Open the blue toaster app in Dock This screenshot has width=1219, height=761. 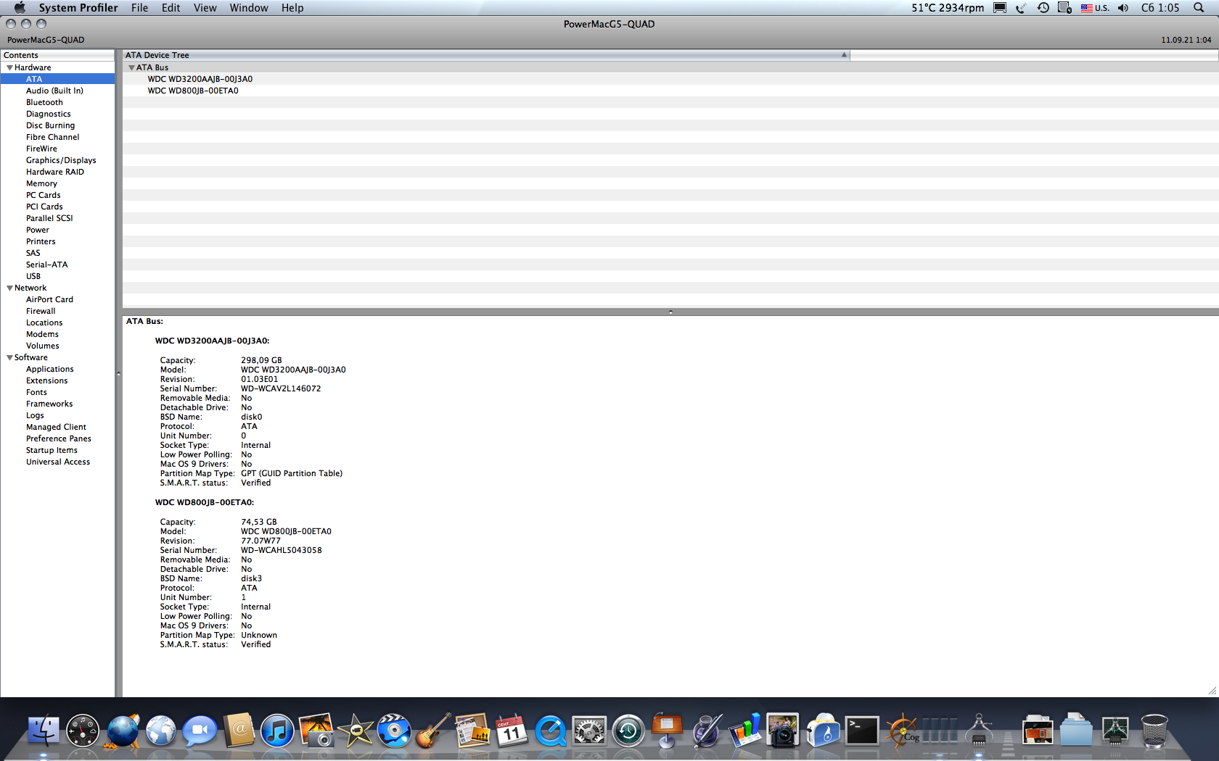tap(823, 731)
